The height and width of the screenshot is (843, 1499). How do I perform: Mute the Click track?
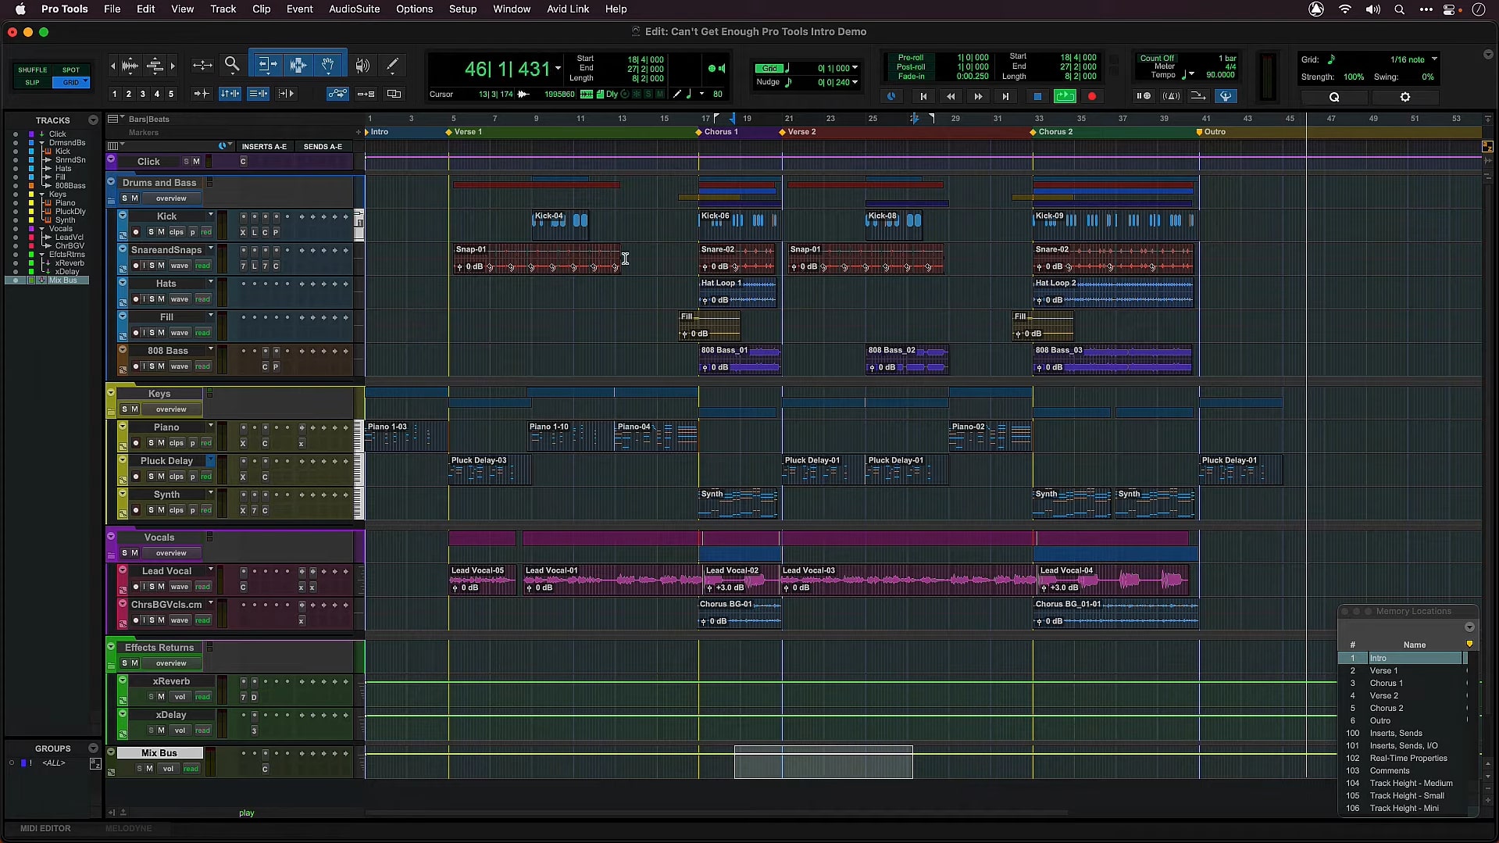pyautogui.click(x=196, y=161)
